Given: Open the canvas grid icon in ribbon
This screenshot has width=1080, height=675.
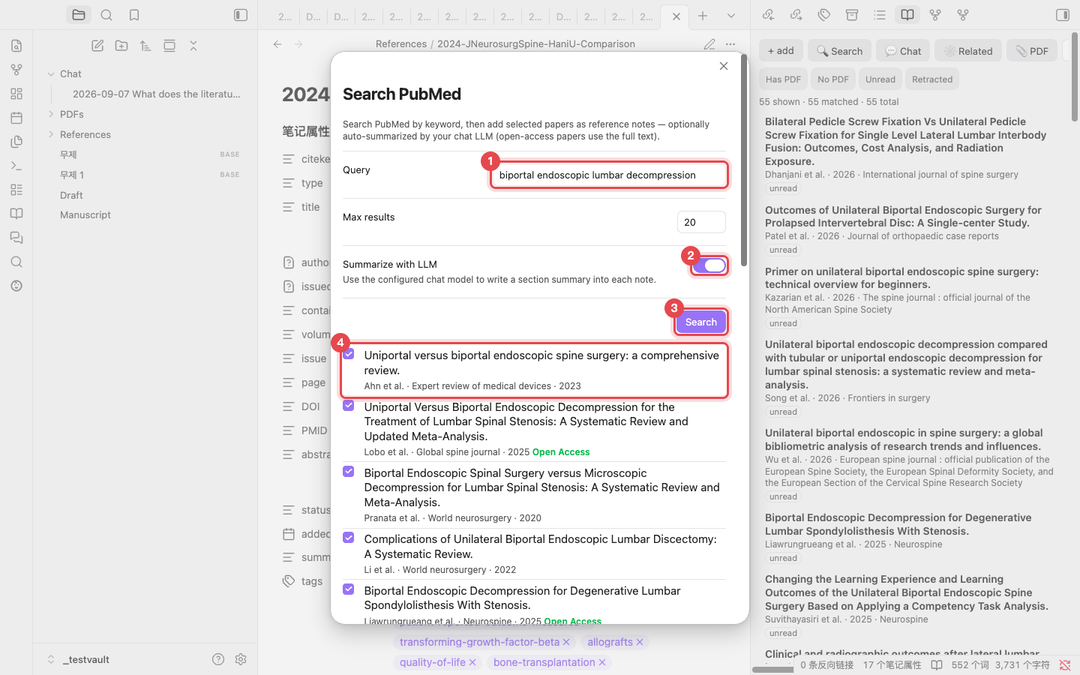Looking at the screenshot, I should click(16, 94).
